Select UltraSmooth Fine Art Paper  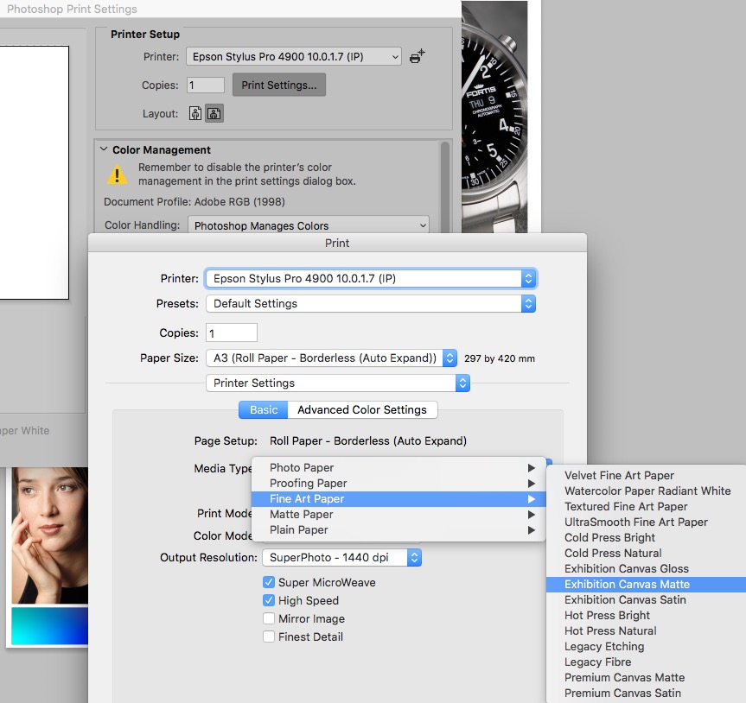(x=646, y=522)
